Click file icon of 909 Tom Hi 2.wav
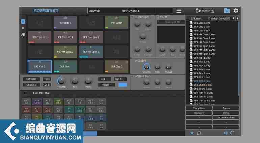This screenshot has width=260, height=143. coord(191,97)
